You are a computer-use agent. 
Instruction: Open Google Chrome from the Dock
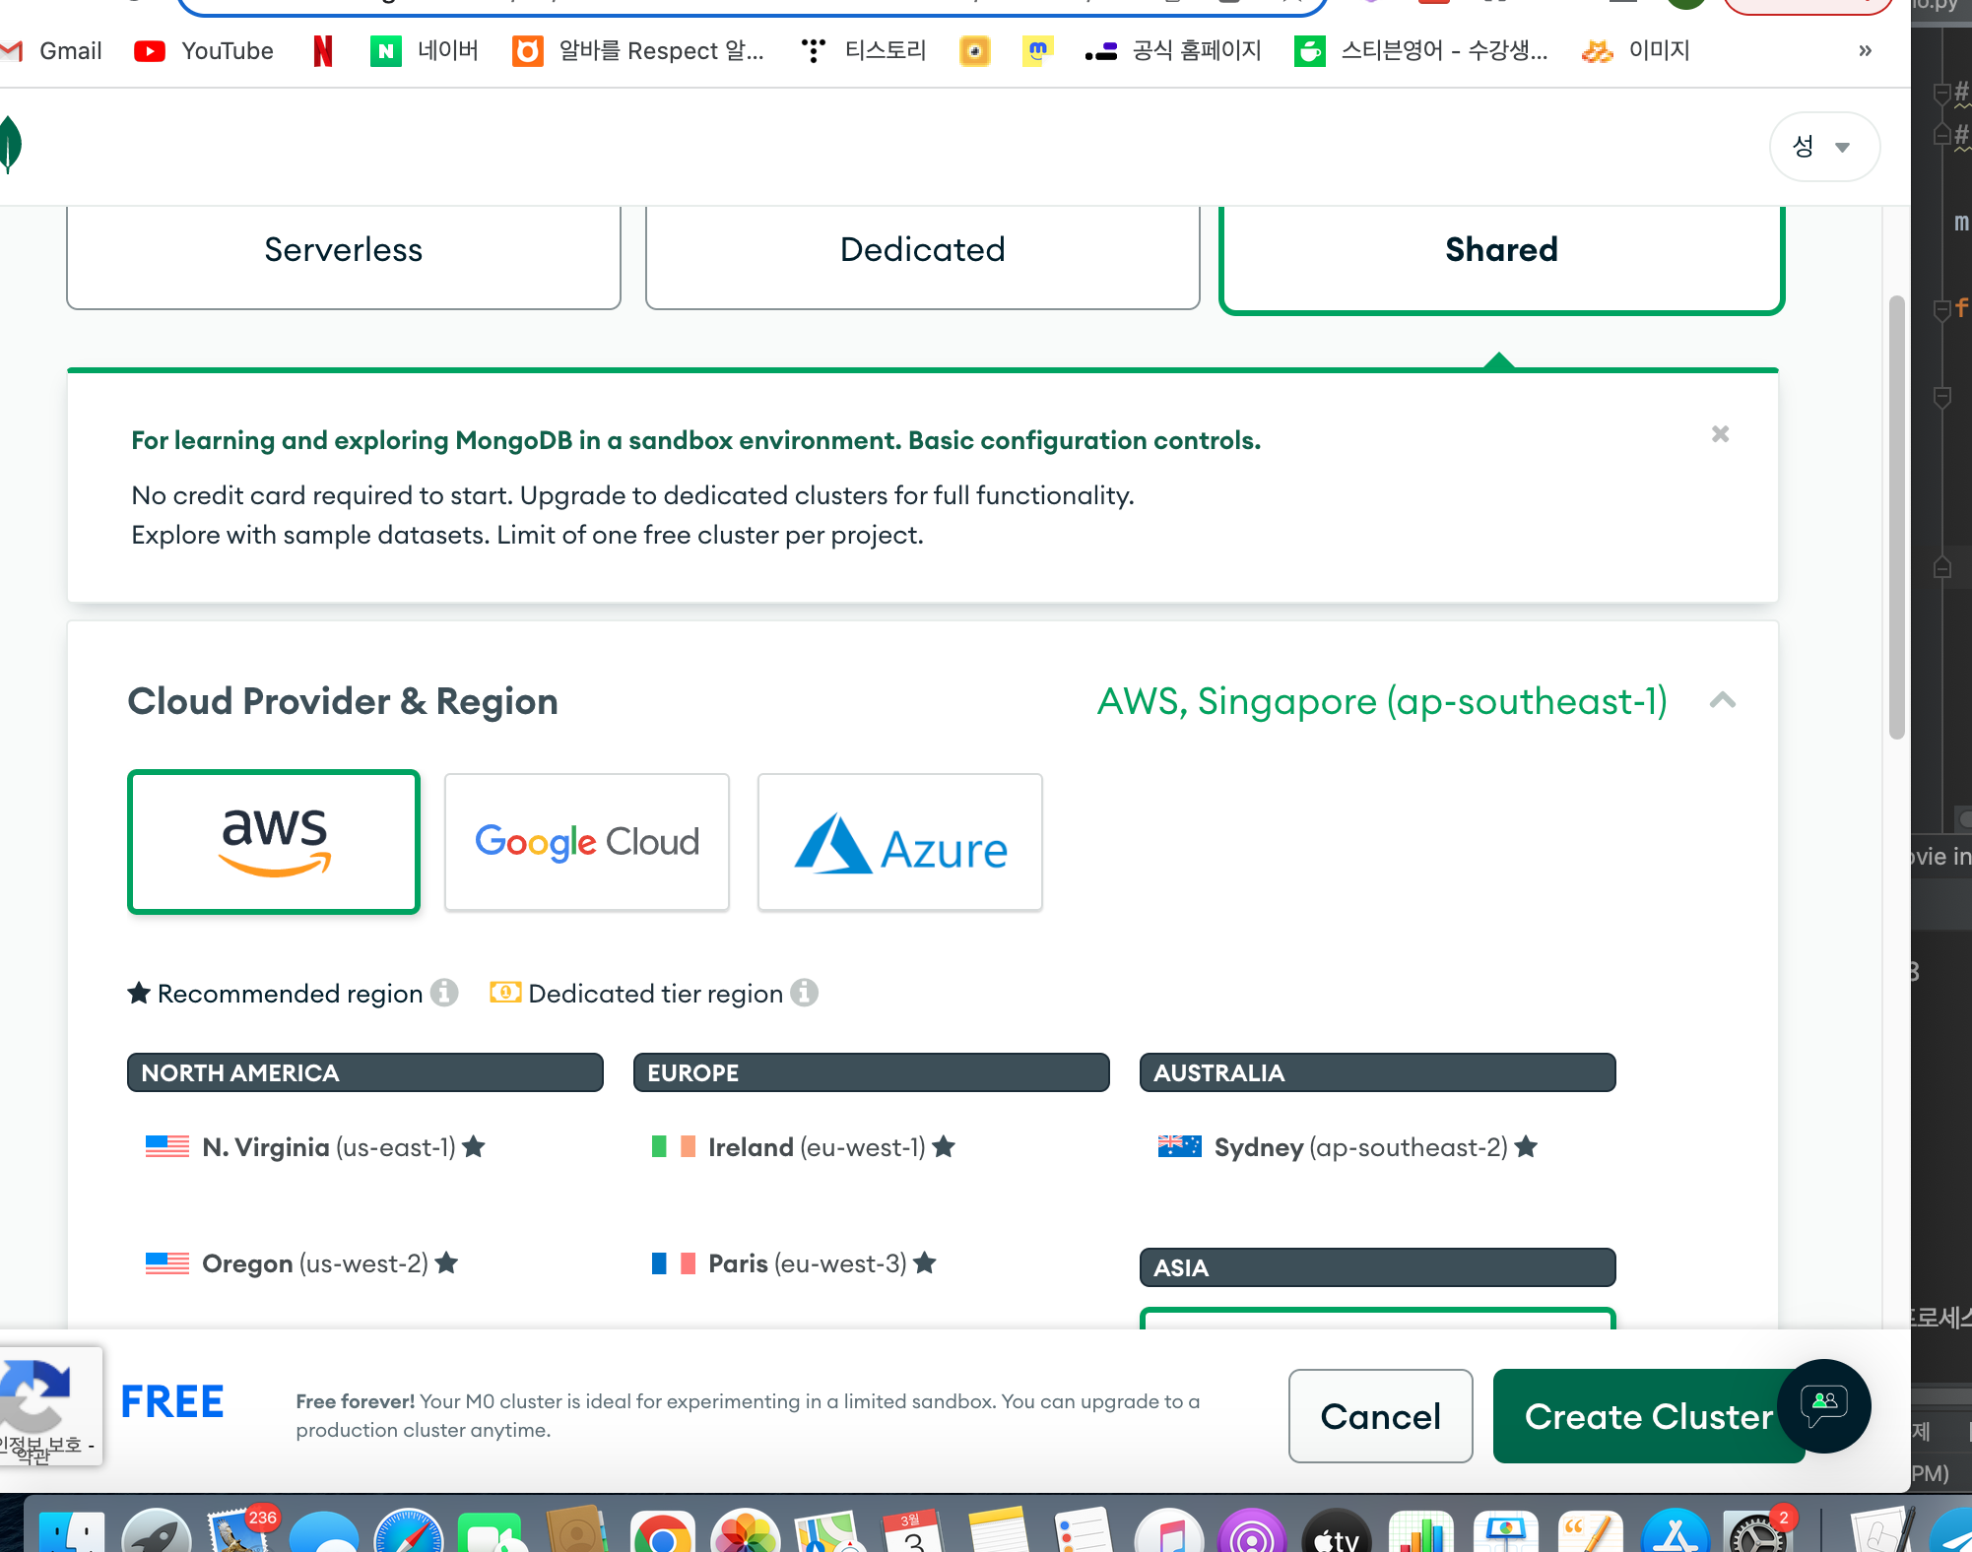pos(662,1530)
